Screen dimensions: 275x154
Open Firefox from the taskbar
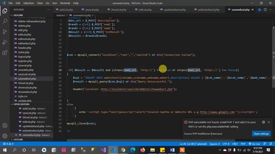[x=143, y=150]
